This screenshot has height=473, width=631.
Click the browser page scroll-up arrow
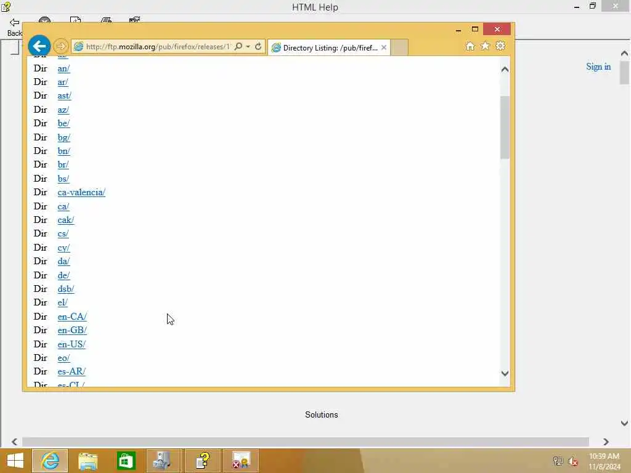(505, 69)
